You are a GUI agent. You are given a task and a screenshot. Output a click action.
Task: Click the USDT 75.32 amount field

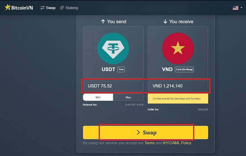tap(113, 86)
